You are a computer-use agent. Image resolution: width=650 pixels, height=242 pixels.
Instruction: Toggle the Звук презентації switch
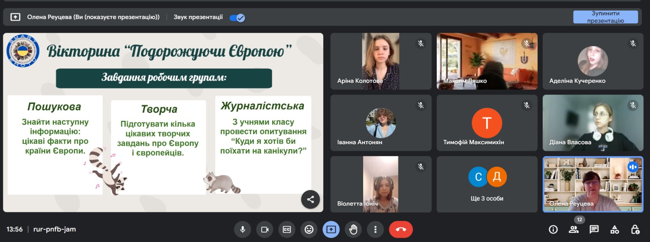click(x=237, y=17)
